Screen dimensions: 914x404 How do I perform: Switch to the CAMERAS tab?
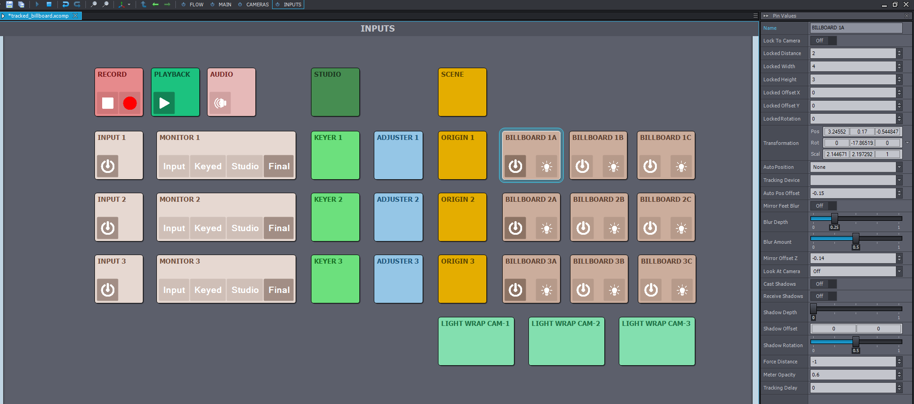(x=254, y=5)
